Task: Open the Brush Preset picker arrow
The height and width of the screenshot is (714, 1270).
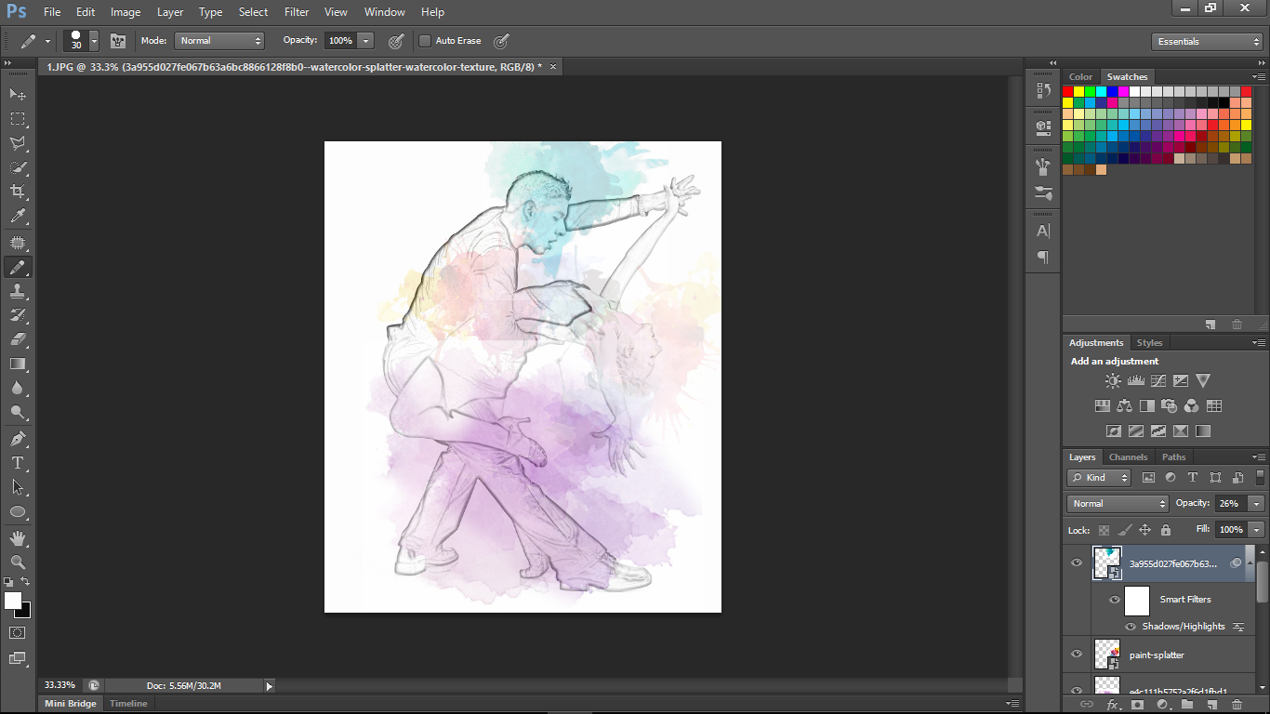Action: [94, 41]
